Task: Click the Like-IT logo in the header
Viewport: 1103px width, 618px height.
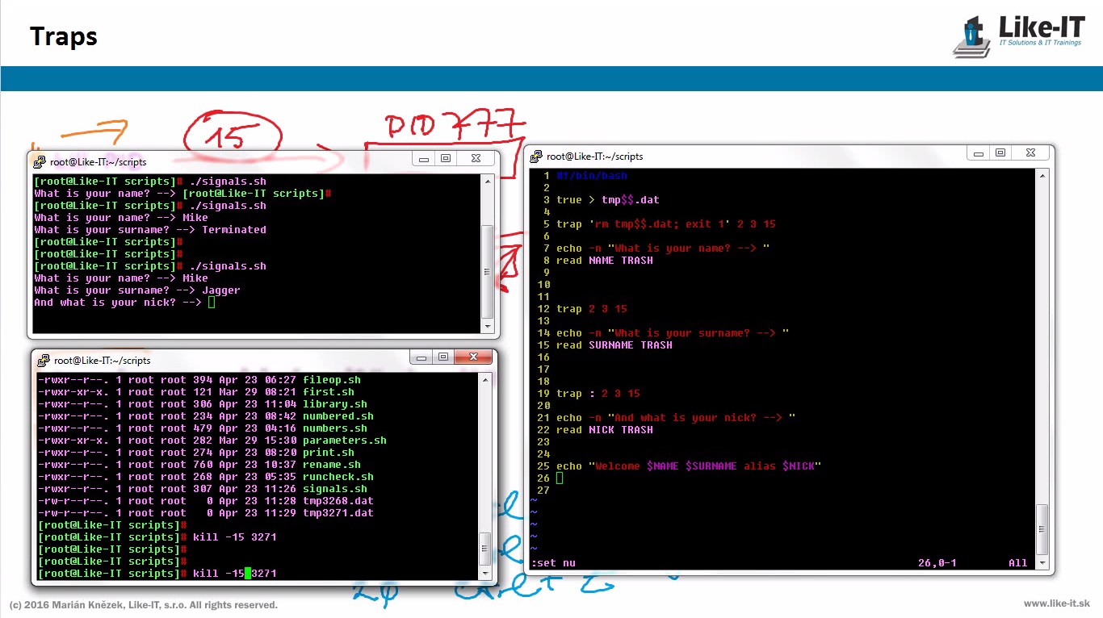Action: tap(1020, 36)
